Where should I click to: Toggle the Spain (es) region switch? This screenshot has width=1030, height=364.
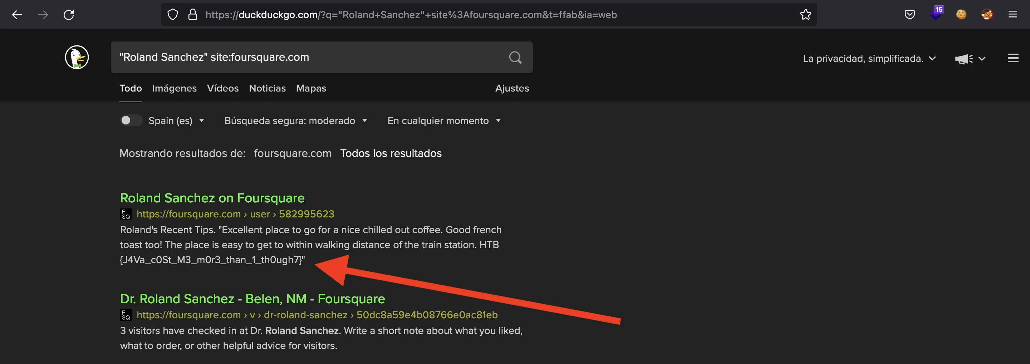point(131,120)
